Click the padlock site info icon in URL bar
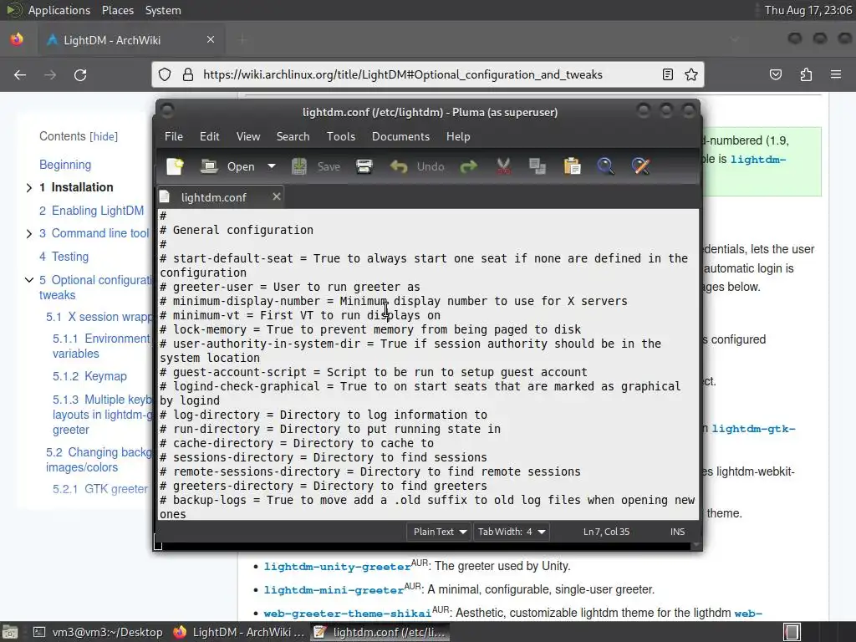Image resolution: width=856 pixels, height=642 pixels. (x=188, y=74)
